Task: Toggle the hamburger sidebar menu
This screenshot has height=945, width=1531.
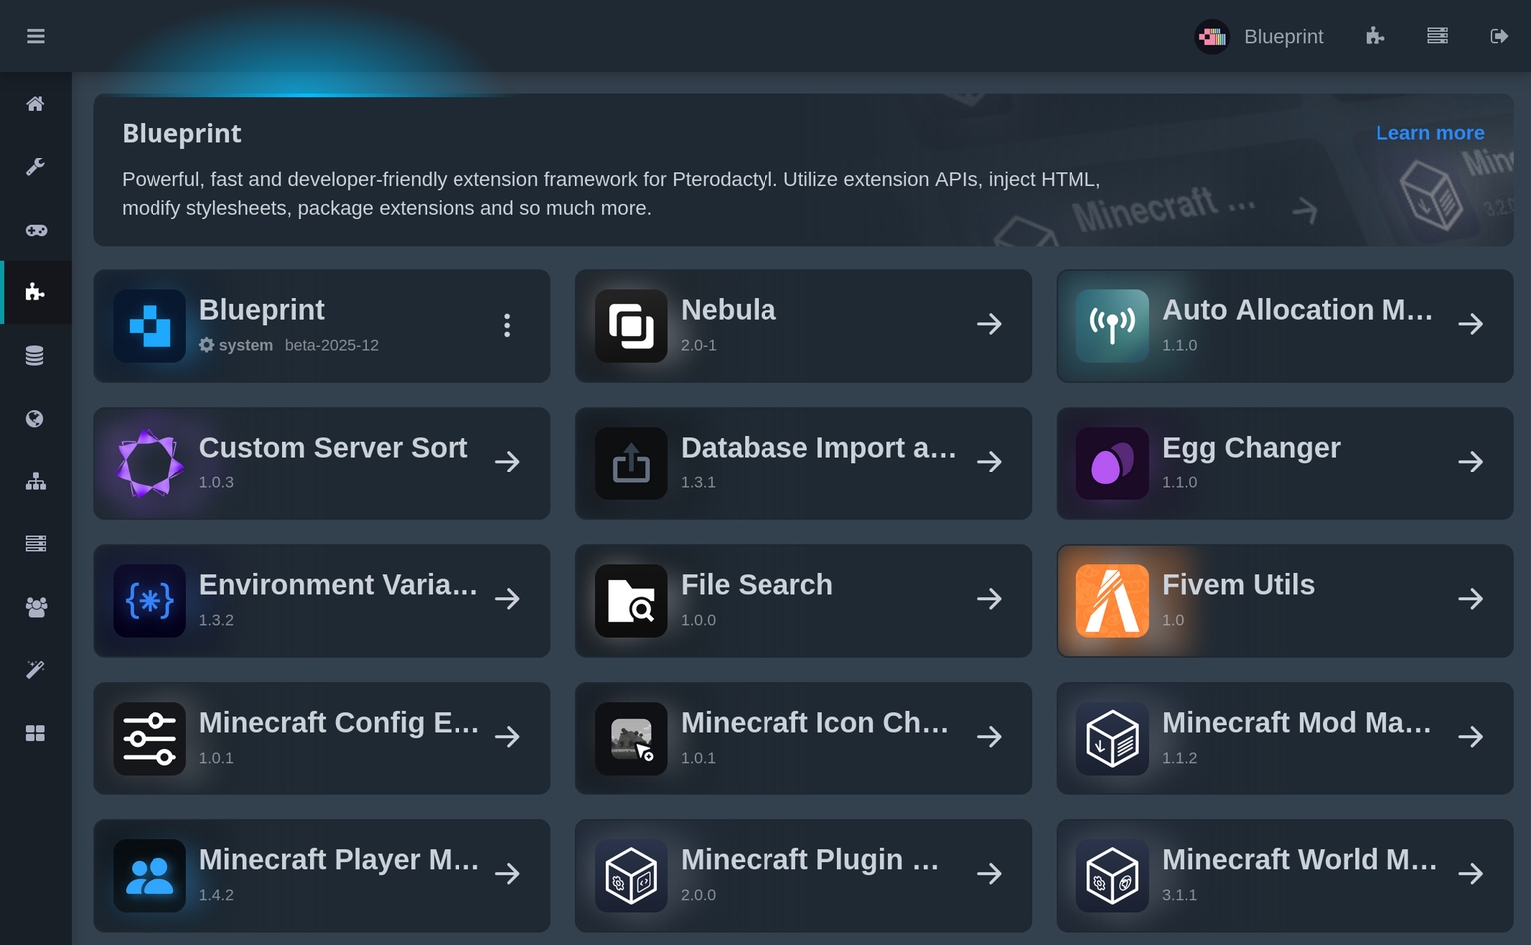Action: 36,36
